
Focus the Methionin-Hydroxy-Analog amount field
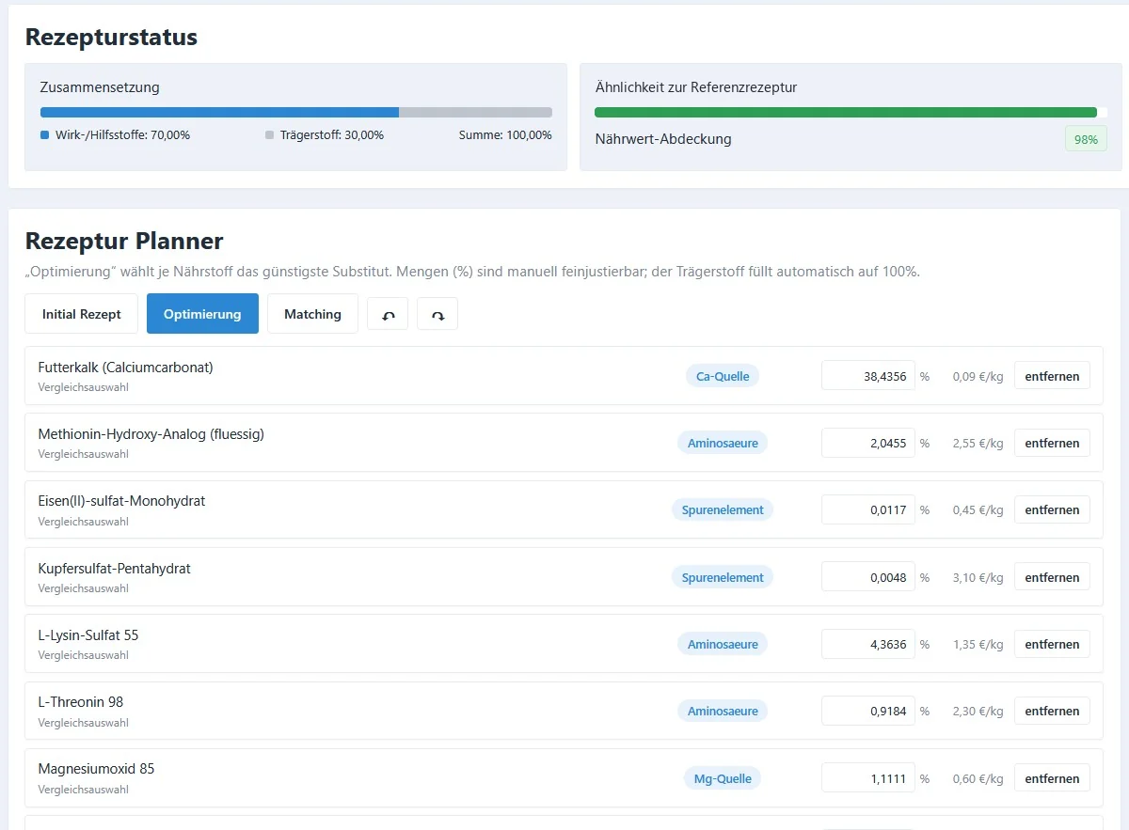pyautogui.click(x=867, y=443)
